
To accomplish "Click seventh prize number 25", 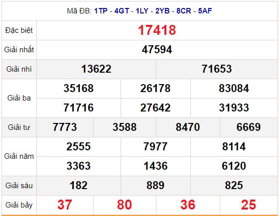I will tap(249, 205).
